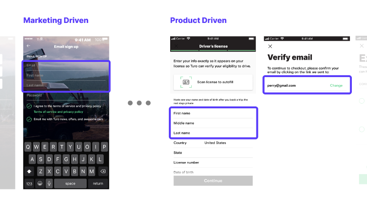Tap the Q key on the keyboard
The image size is (367, 223).
[28, 147]
